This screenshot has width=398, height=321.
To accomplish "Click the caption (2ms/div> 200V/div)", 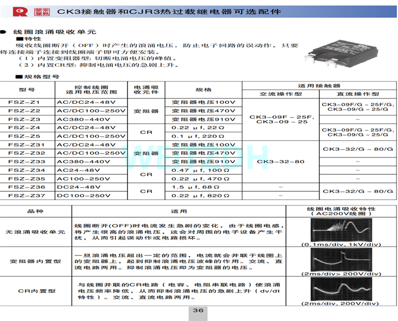I will (x=341, y=274).
